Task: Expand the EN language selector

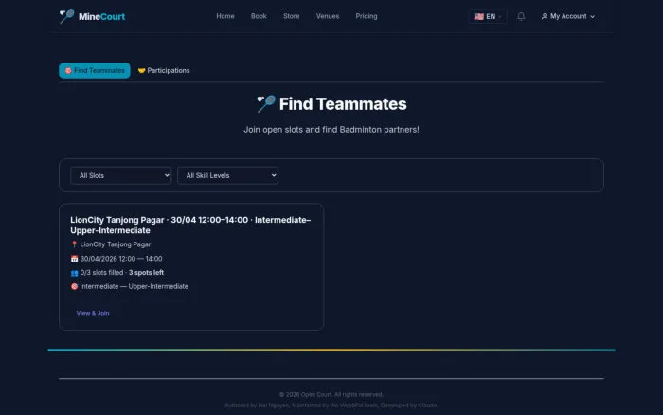Action: (488, 16)
